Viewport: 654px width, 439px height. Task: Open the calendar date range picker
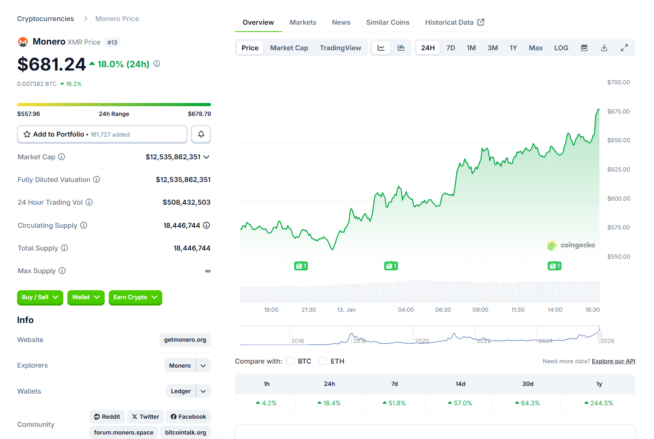(584, 48)
